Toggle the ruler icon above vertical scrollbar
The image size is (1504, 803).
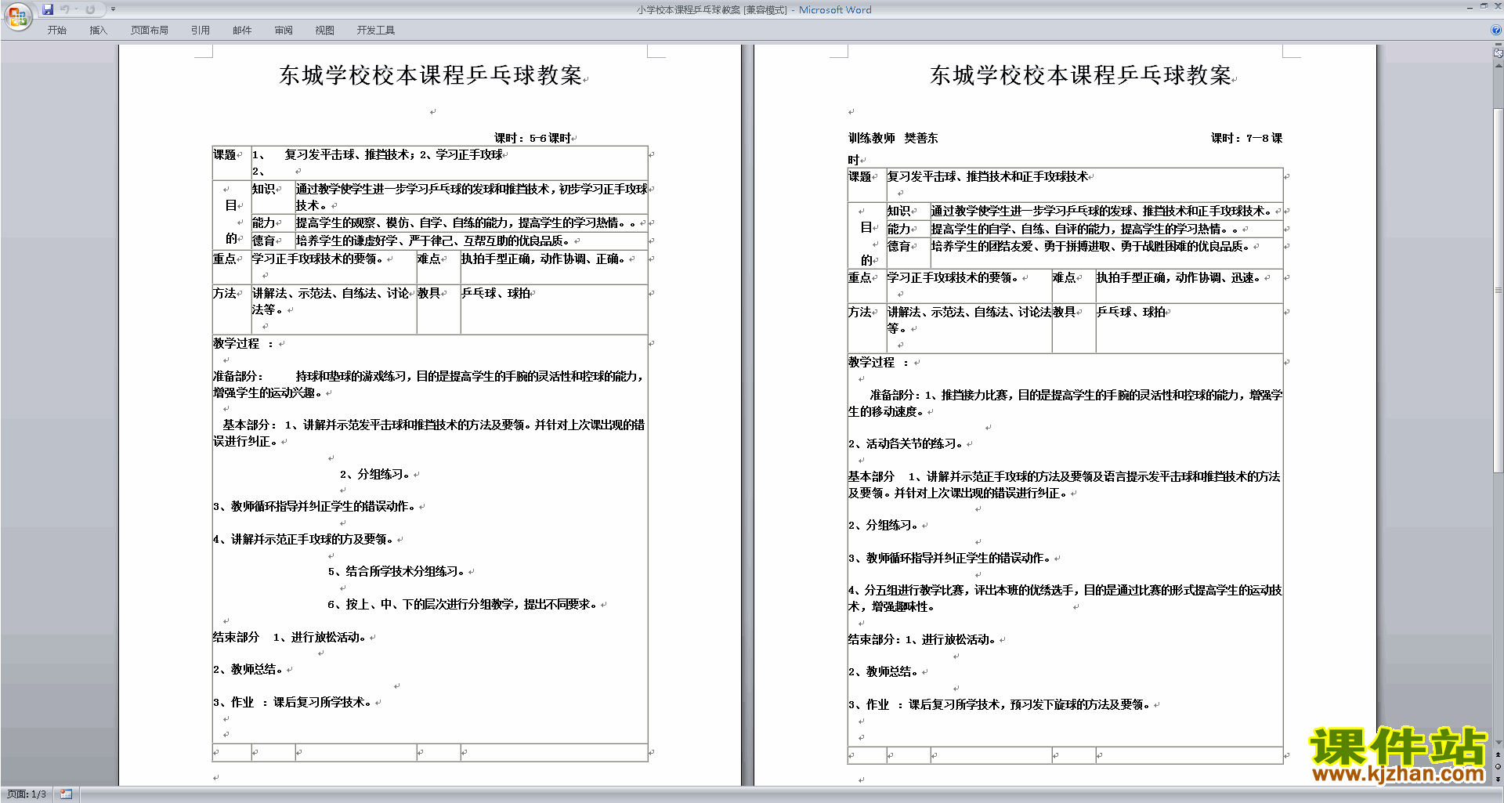coord(1498,52)
